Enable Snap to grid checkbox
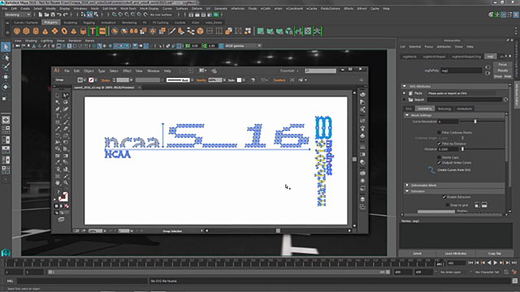 tap(448, 205)
